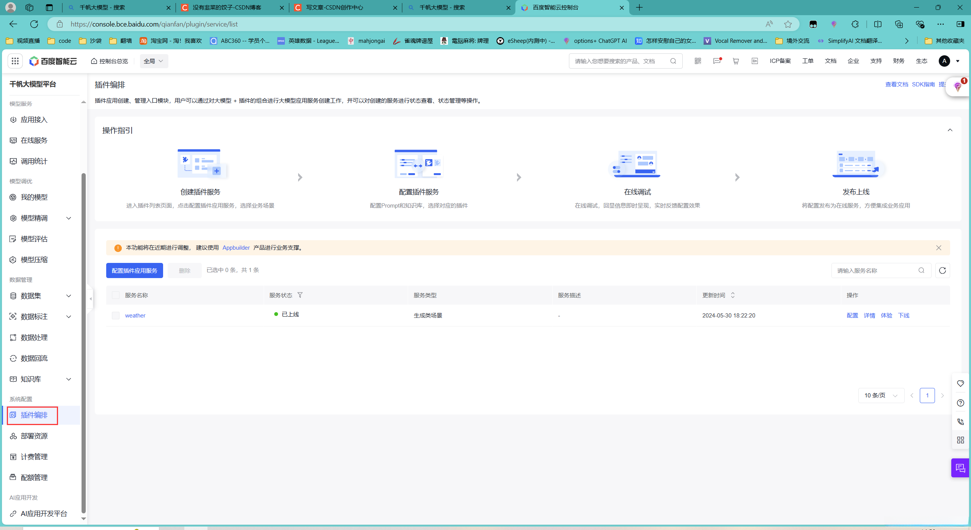Open 在线服务 in the sidebar

[34, 141]
